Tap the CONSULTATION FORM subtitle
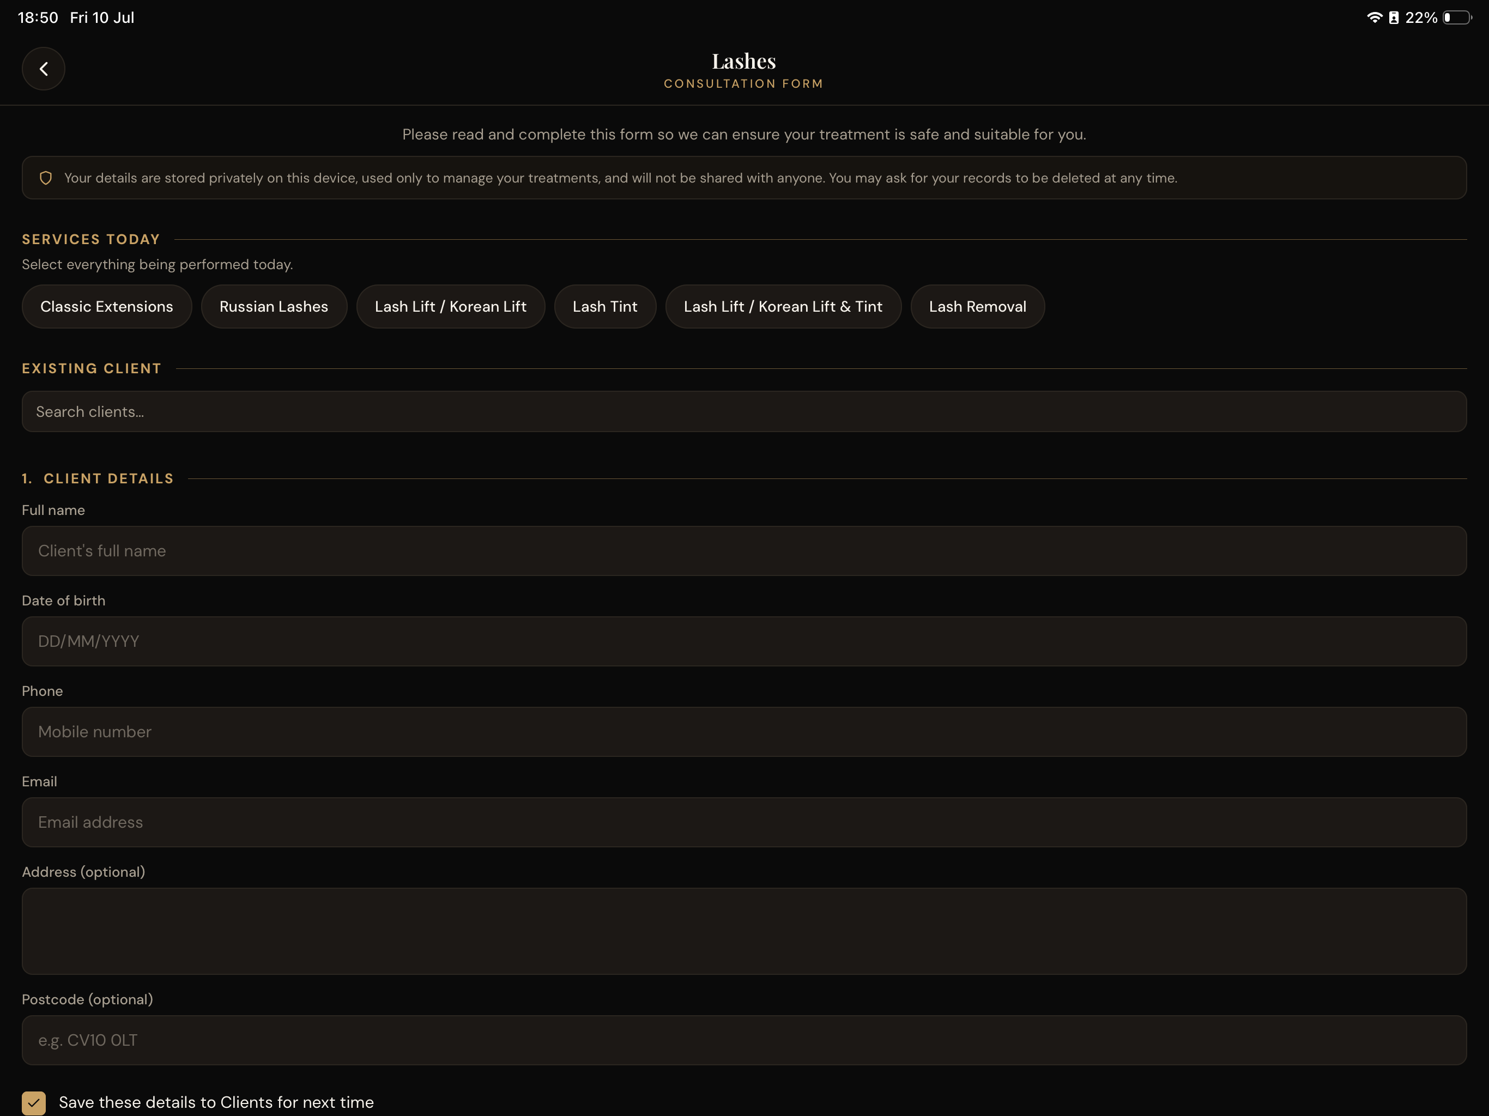Screen dimensions: 1489x1116 (x=744, y=83)
